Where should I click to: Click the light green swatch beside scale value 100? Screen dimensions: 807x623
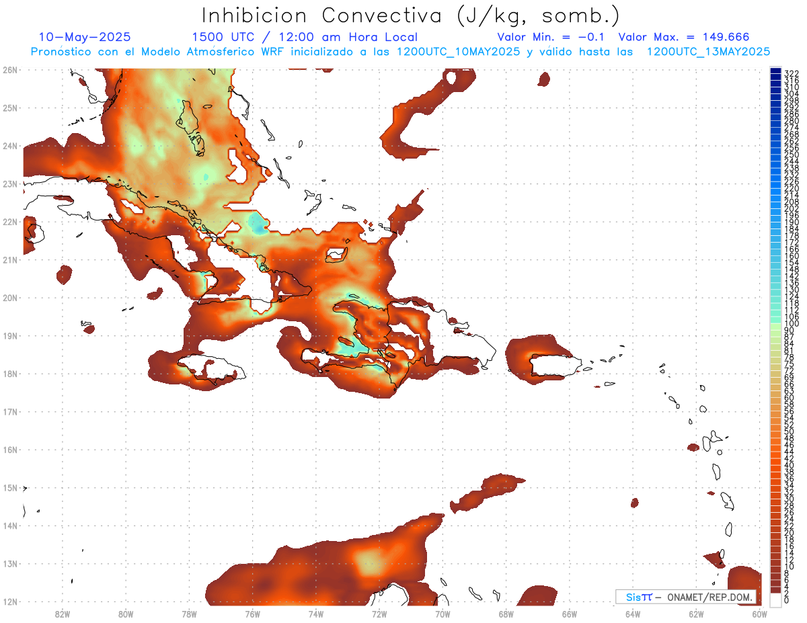[775, 327]
